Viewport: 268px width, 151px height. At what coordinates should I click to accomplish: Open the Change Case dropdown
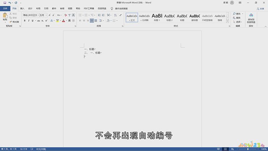pyautogui.click(x=59, y=15)
